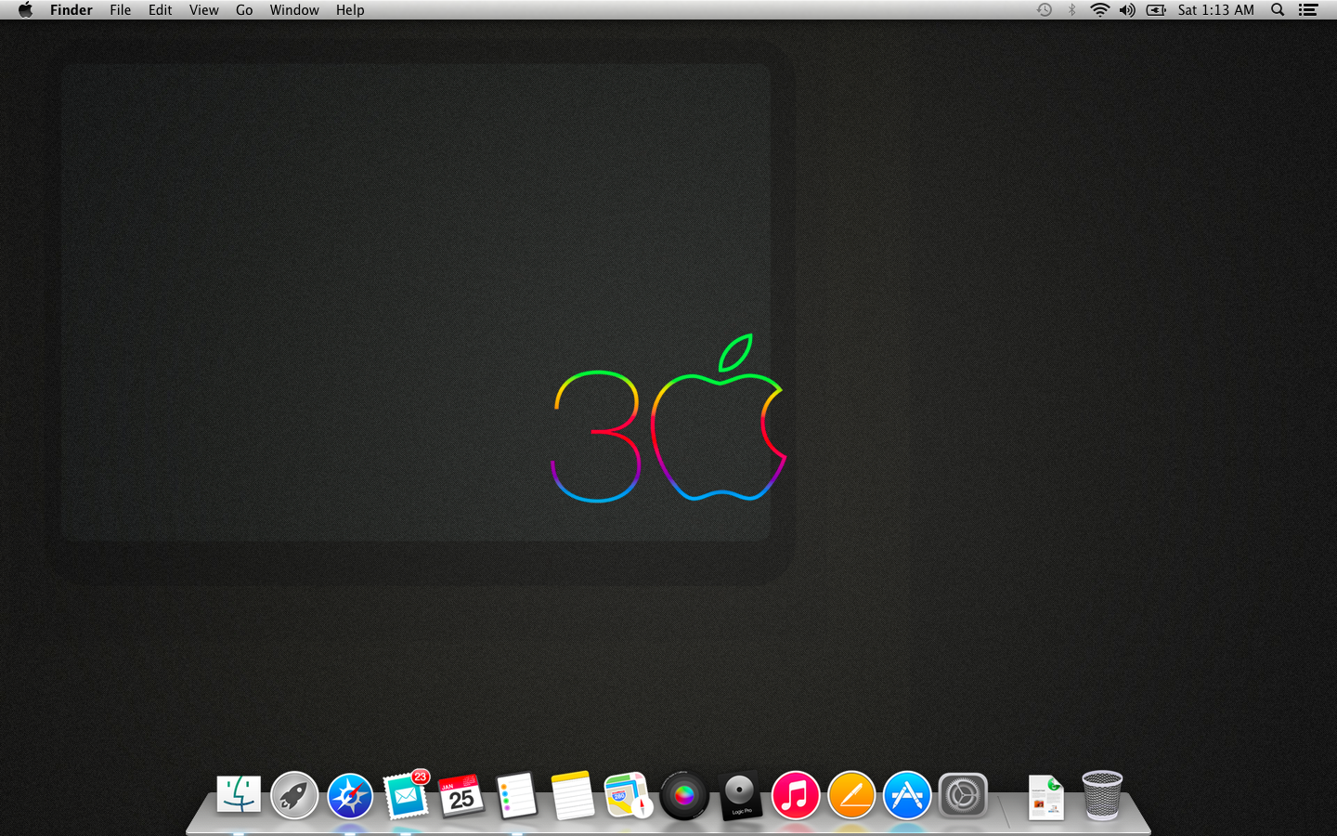Open yellow Notes app in Dock

click(573, 796)
